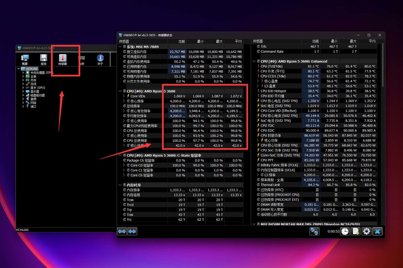Screen dimensions: 403x268
Task: Select the CPU (Tctl/Tdie) temperature row
Action: tap(272, 66)
